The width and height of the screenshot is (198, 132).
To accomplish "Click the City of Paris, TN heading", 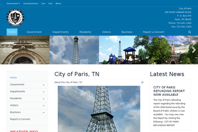I will point(77,74).
